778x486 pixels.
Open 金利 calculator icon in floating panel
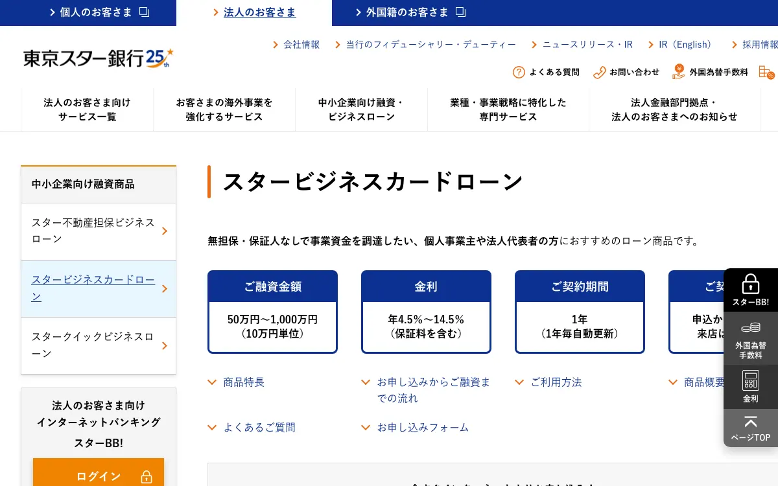751,380
